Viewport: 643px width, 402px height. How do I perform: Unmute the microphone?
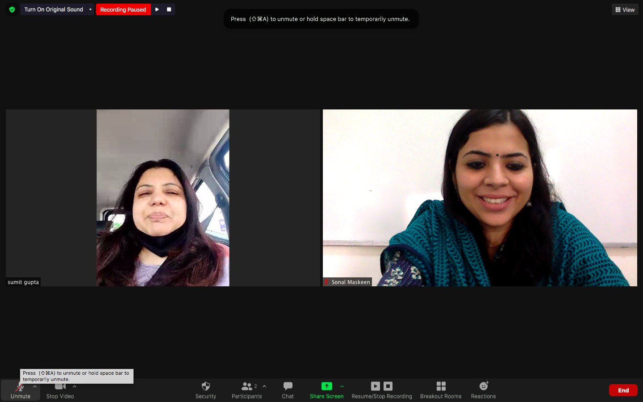[x=21, y=390]
